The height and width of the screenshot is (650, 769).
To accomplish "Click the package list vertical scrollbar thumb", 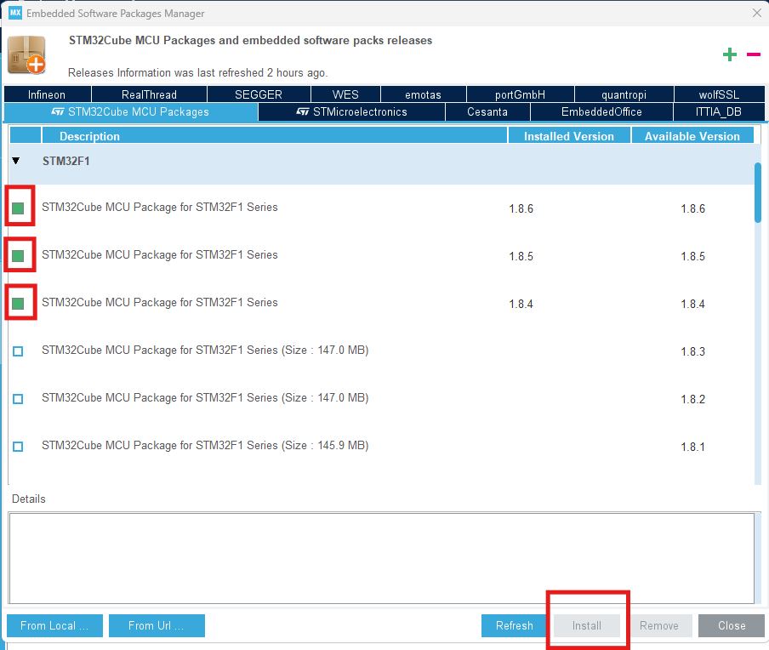I will (x=758, y=192).
